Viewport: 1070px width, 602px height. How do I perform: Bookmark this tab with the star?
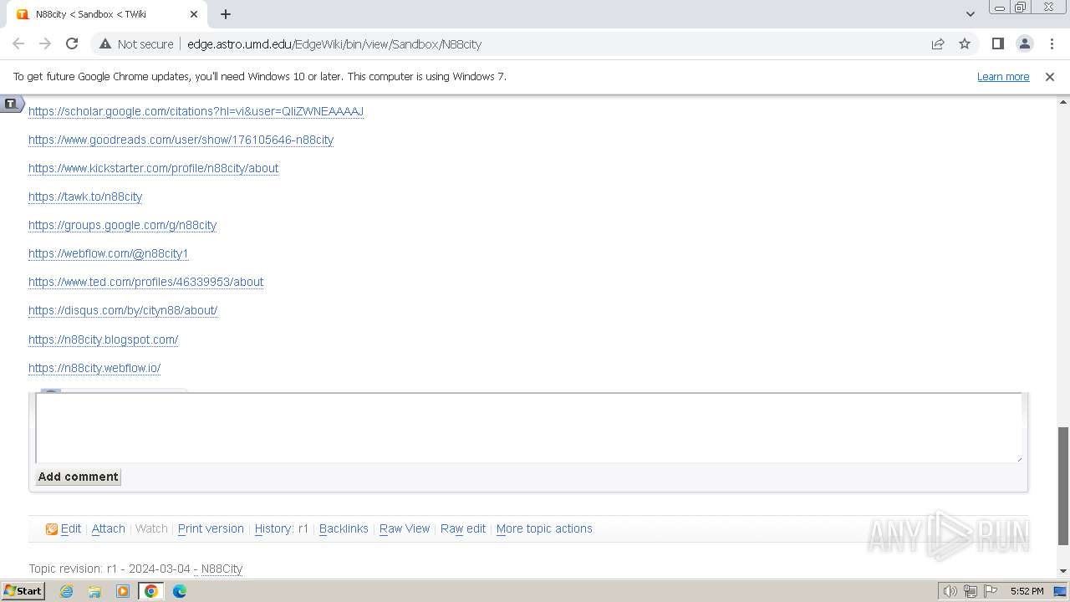click(965, 43)
